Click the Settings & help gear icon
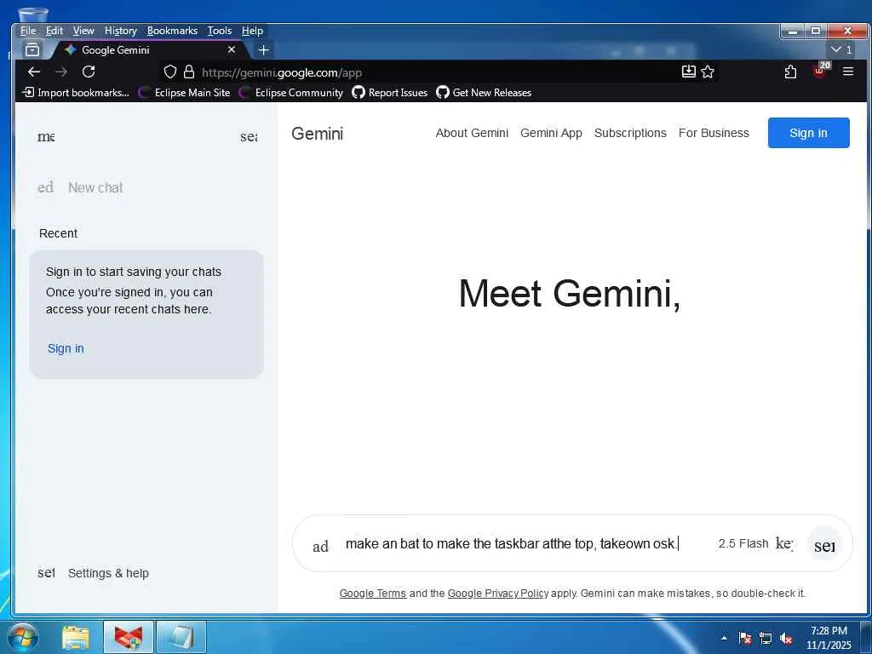This screenshot has width=872, height=654. coord(46,572)
